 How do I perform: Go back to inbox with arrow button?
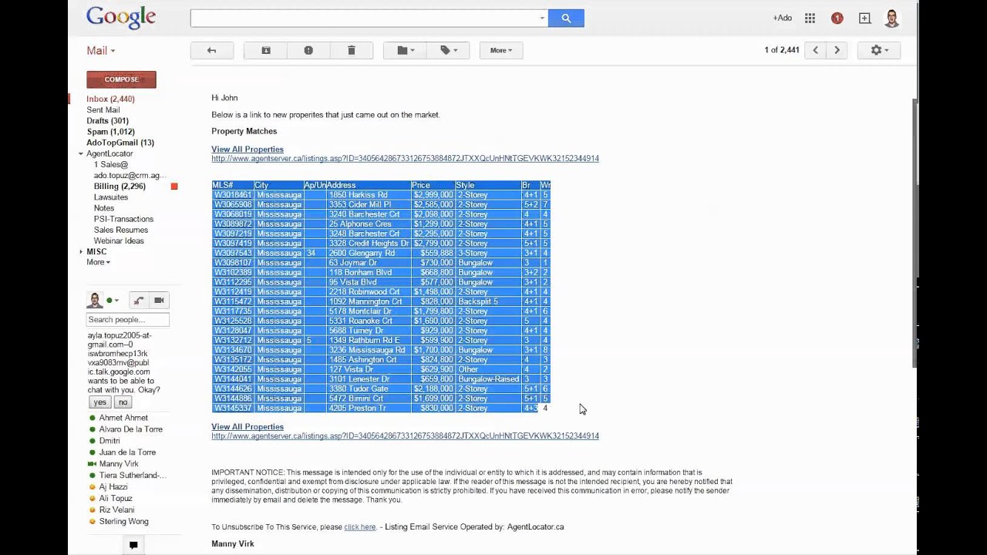click(211, 50)
